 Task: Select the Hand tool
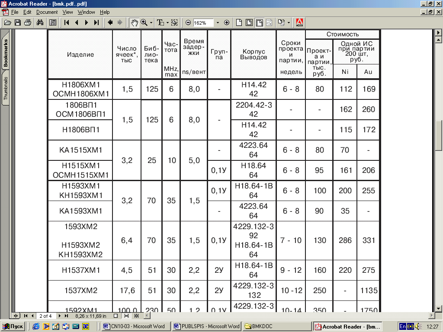135,22
